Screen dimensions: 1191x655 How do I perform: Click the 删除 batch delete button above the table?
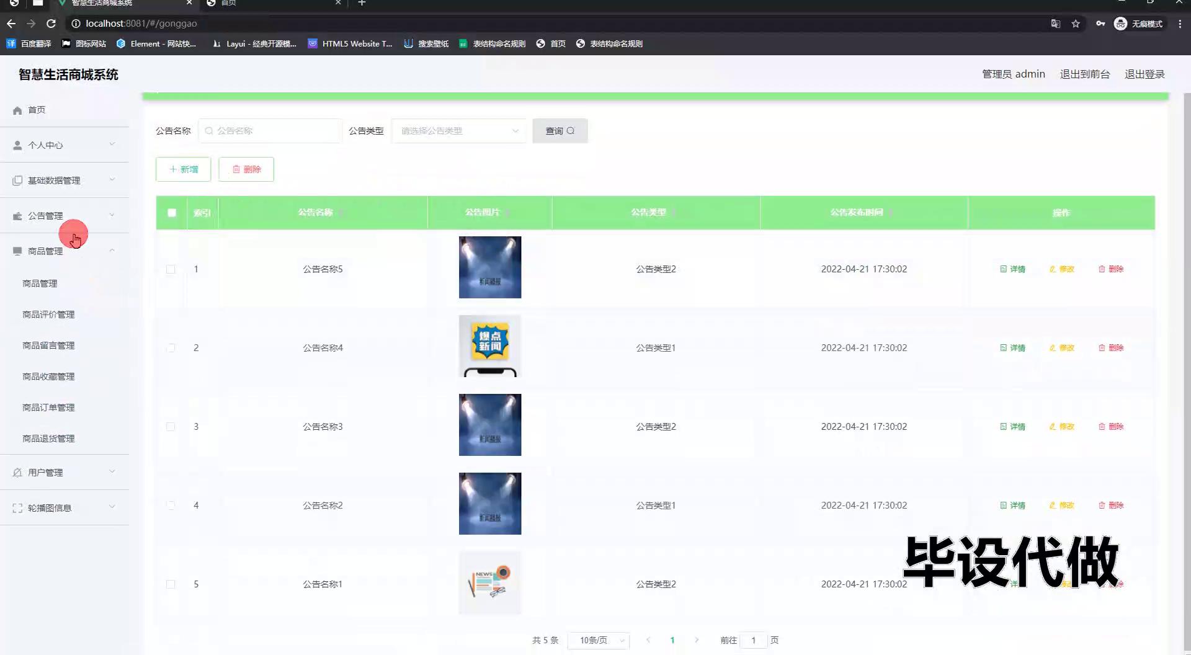246,169
